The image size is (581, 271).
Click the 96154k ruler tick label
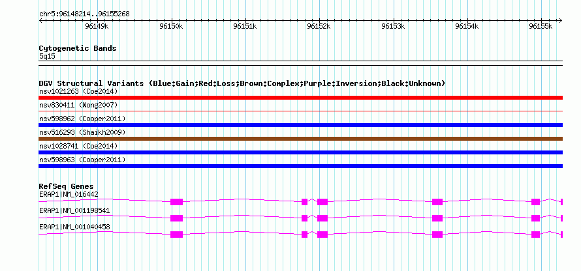point(467,26)
